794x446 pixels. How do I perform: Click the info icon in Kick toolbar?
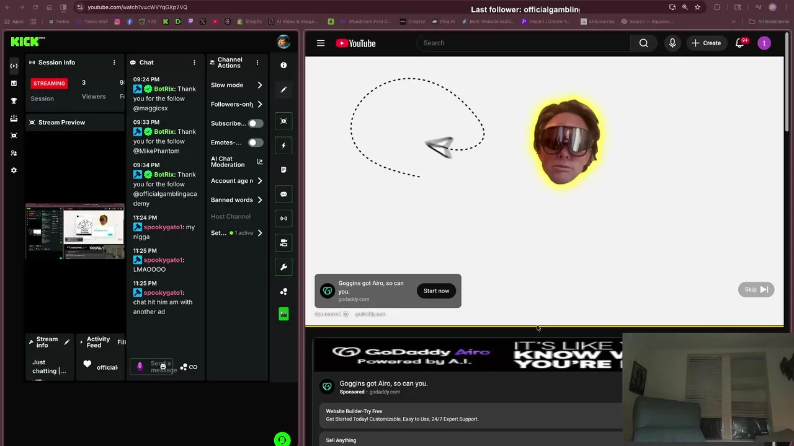pos(283,65)
